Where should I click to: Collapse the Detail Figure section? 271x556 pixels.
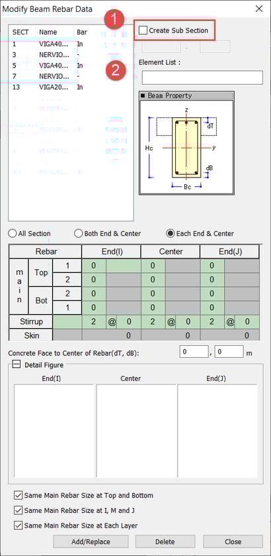point(17,365)
